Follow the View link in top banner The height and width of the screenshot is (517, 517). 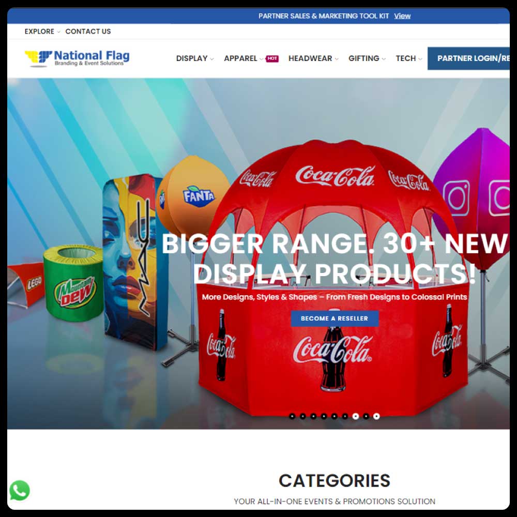pos(402,16)
